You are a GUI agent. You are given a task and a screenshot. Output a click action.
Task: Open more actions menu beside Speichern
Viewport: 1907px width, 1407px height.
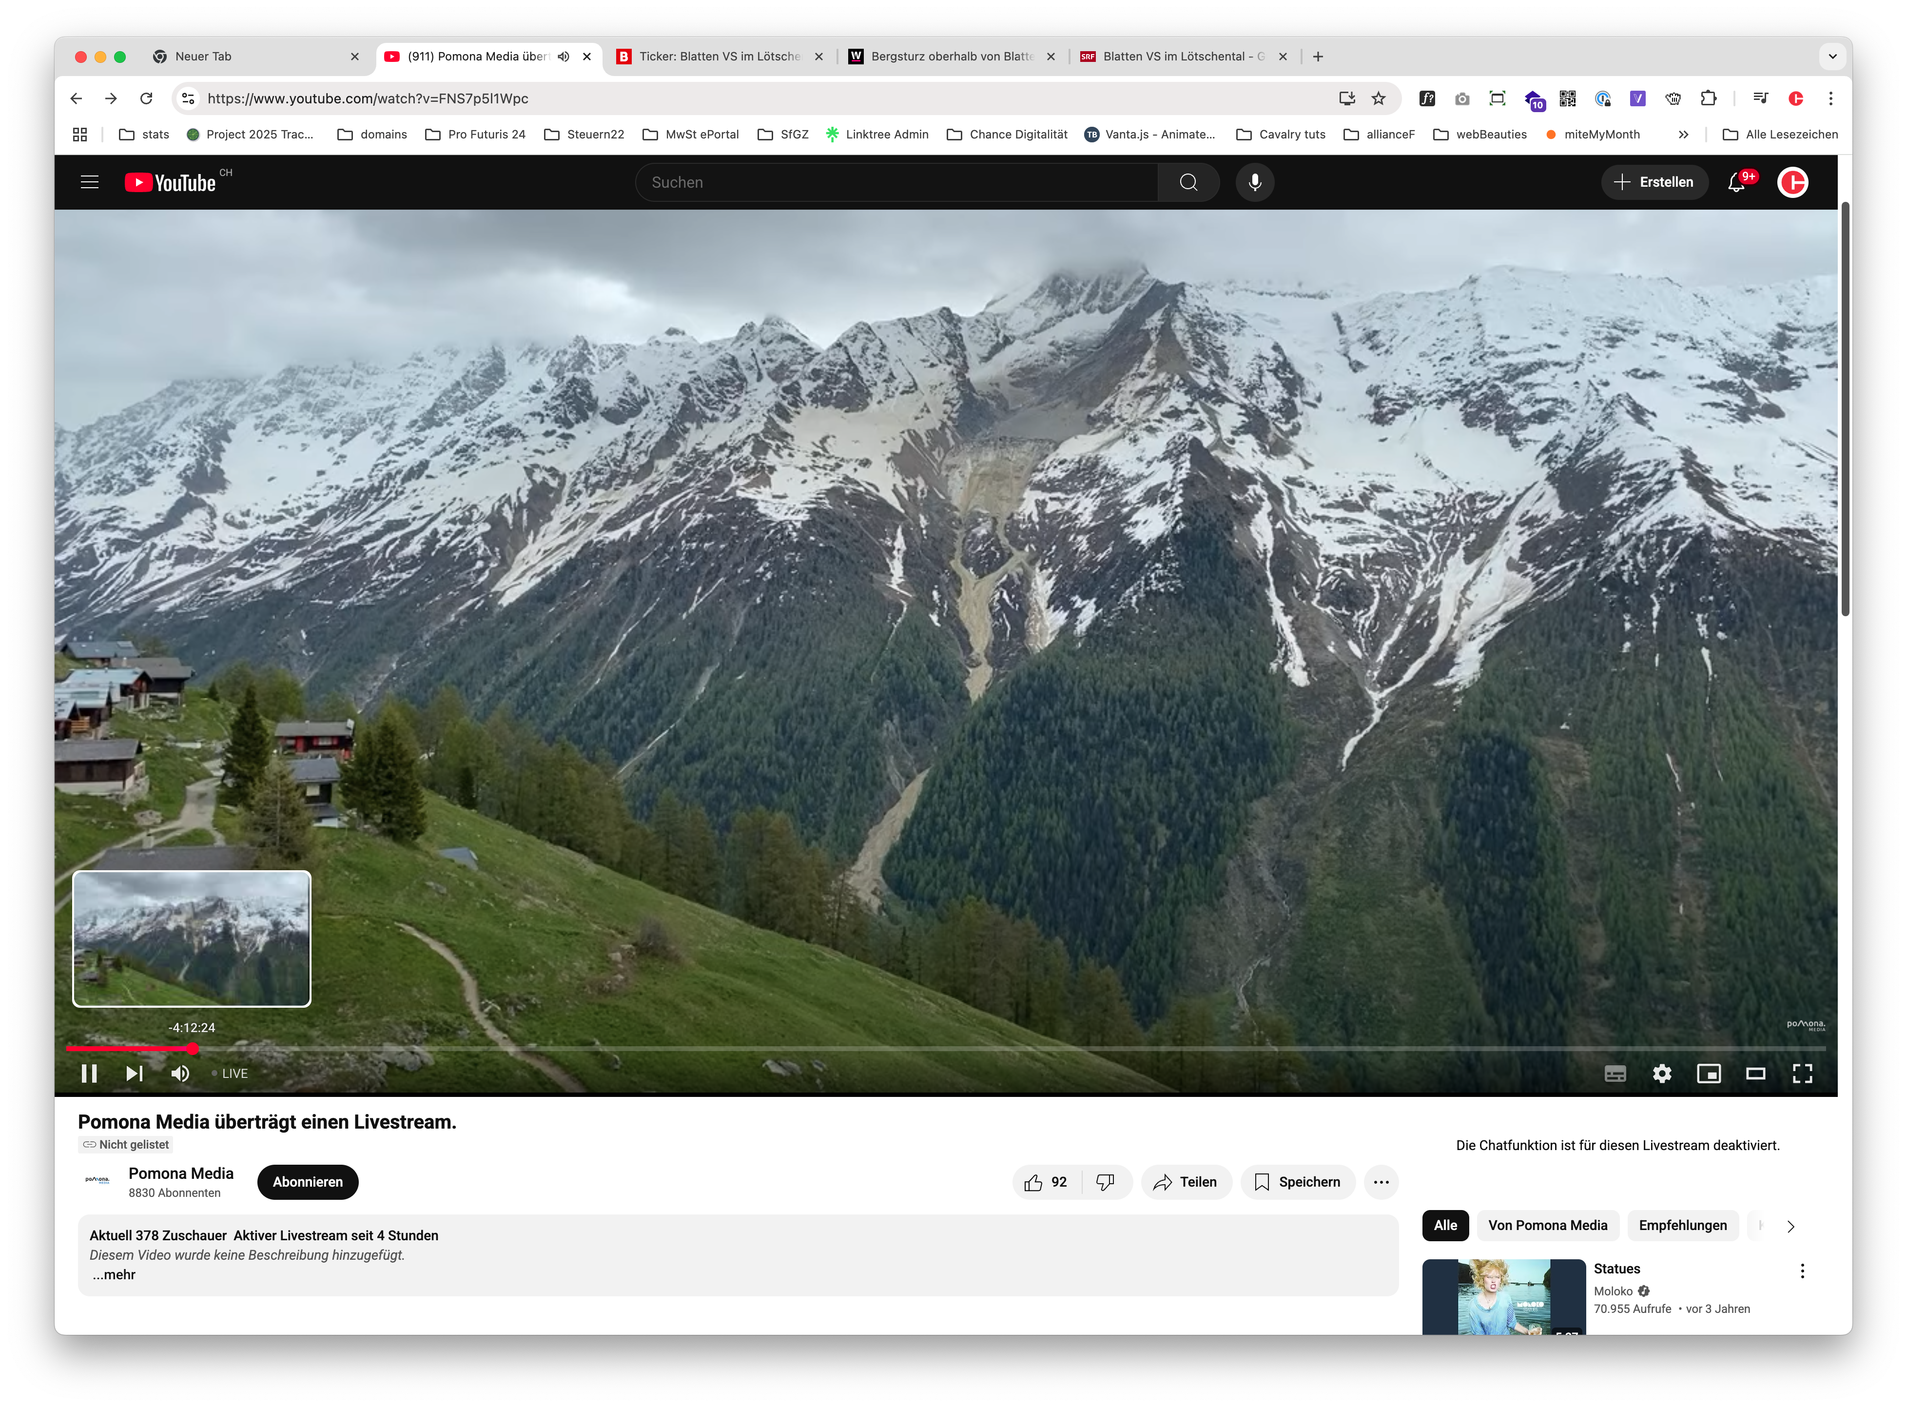(1381, 1182)
